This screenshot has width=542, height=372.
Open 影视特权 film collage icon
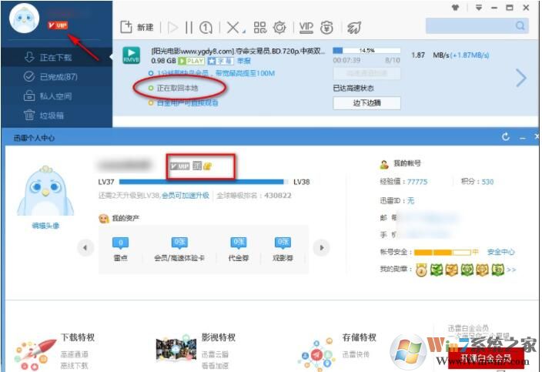[176, 349]
